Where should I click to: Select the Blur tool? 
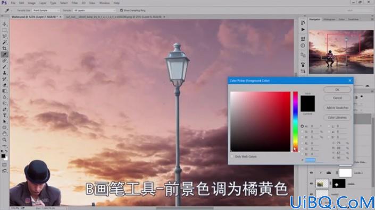5,97
